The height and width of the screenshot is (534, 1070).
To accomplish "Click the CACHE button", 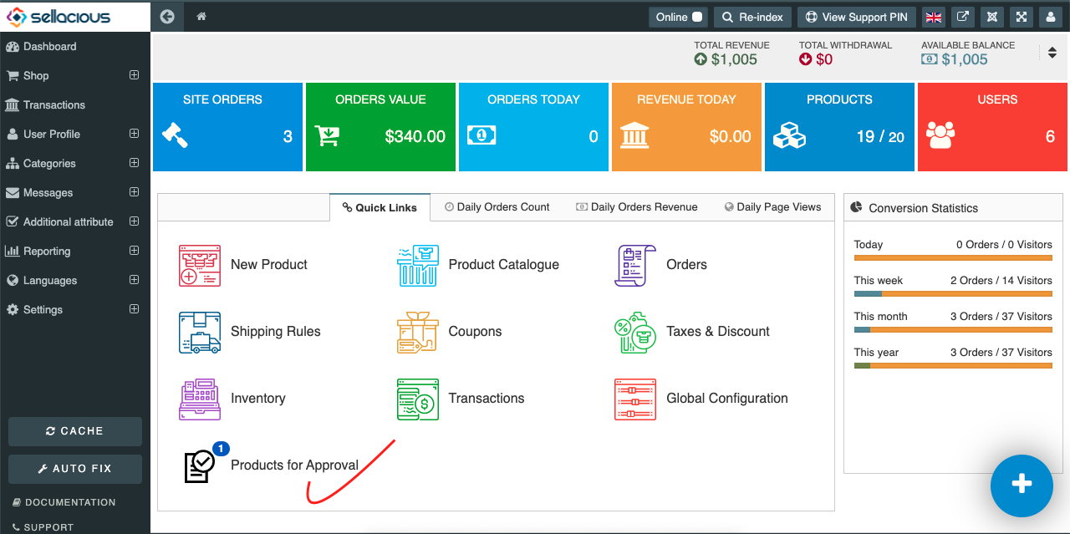I will tap(75, 431).
